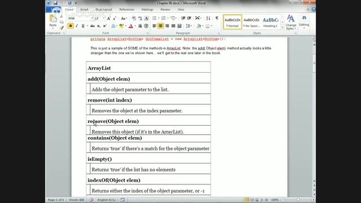
Task: Click the Format Painter brush icon
Action: tap(61, 28)
